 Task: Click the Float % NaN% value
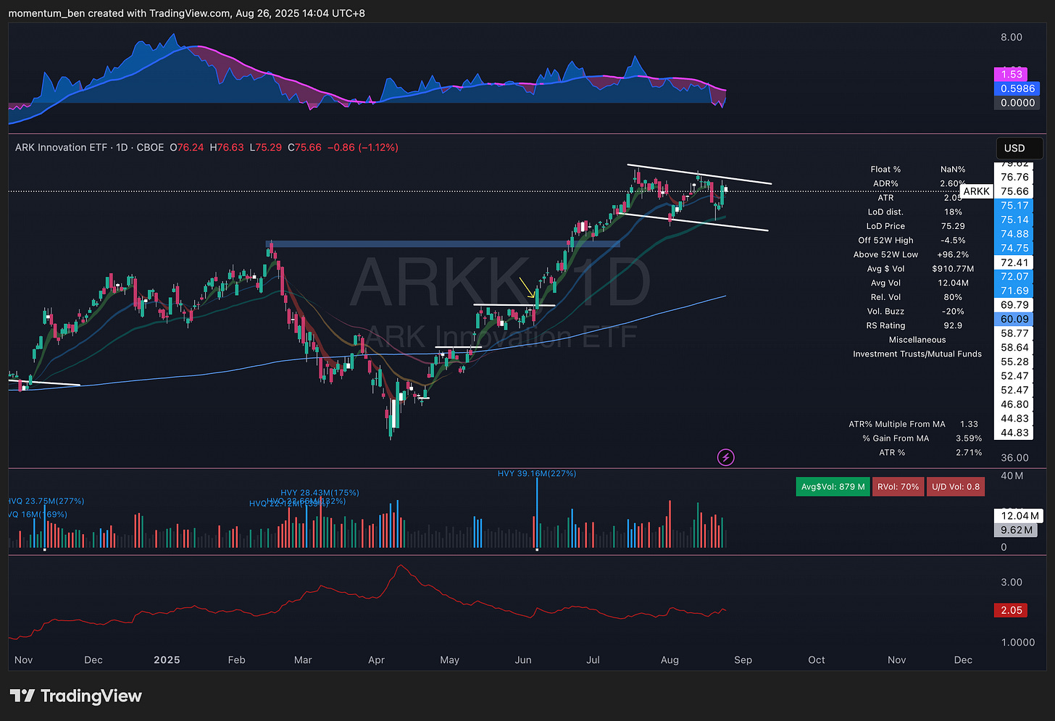point(953,170)
